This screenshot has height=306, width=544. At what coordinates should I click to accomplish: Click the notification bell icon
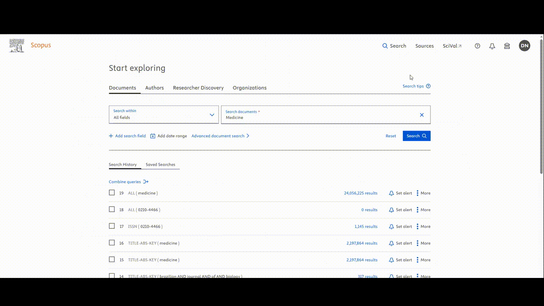click(492, 45)
